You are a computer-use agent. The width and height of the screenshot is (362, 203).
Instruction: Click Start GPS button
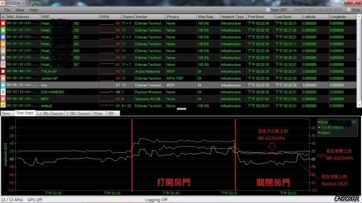(x=277, y=10)
